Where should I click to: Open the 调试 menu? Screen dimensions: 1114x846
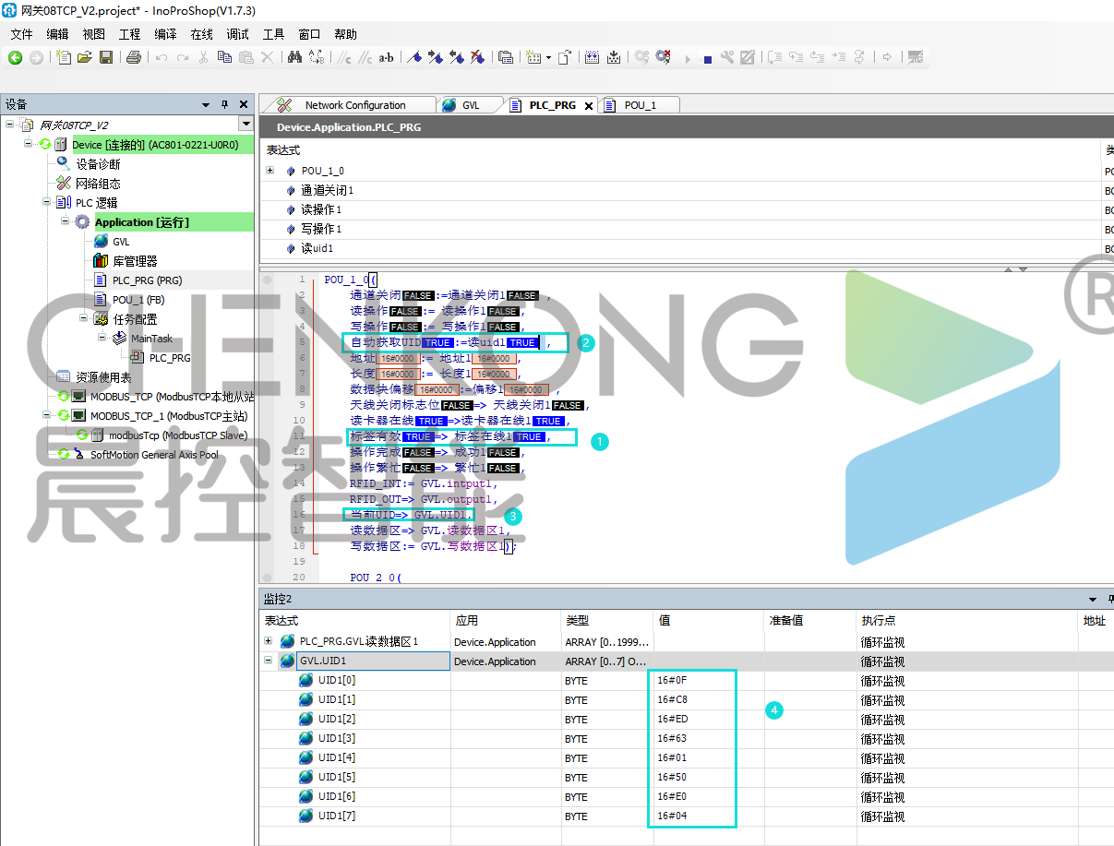click(237, 34)
